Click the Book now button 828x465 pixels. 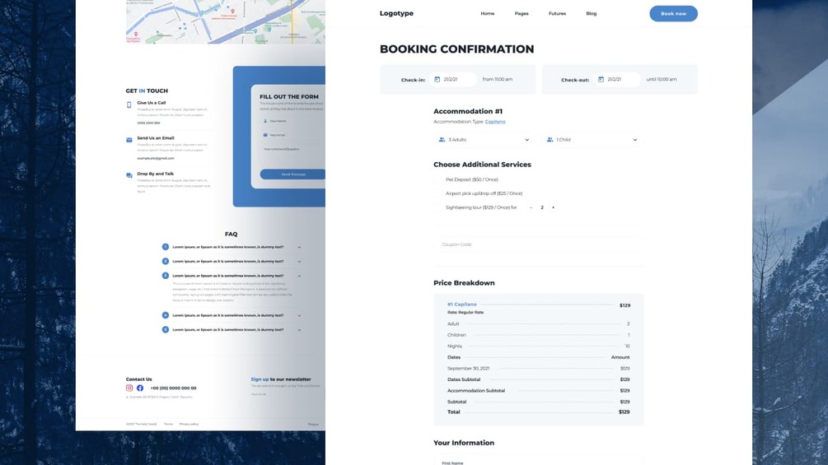(673, 14)
